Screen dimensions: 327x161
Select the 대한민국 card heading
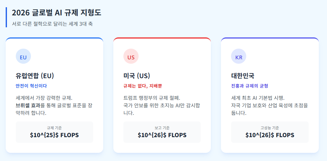tap(243, 76)
